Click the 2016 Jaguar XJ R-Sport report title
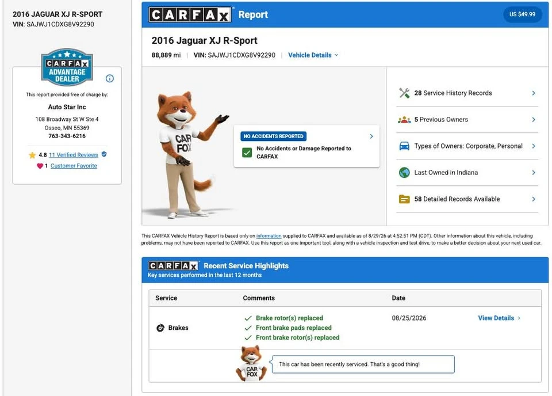The width and height of the screenshot is (552, 396). point(204,40)
